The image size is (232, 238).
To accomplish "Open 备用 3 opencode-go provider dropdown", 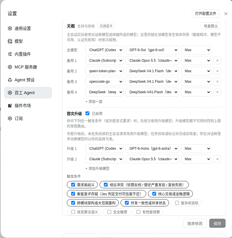I will [x=104, y=82].
